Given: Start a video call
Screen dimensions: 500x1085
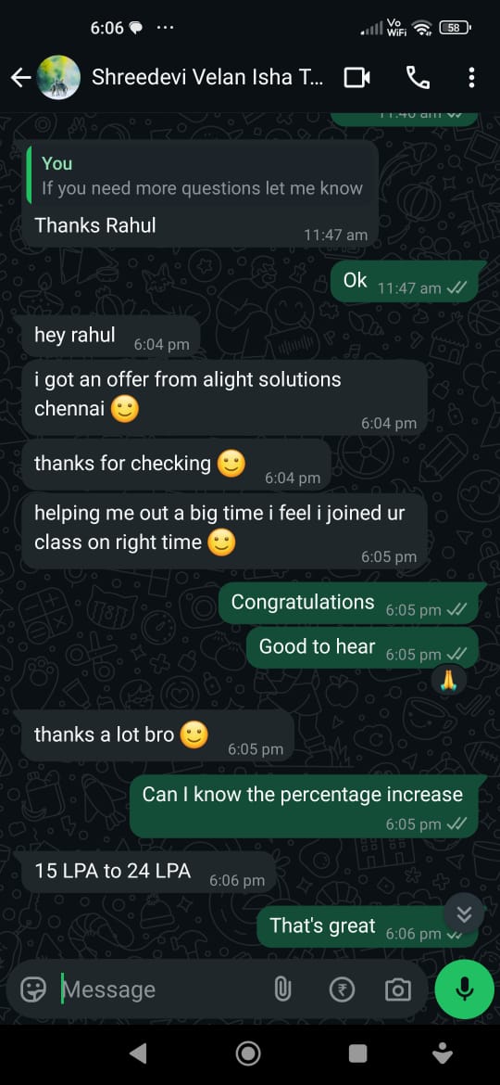Looking at the screenshot, I should [357, 78].
